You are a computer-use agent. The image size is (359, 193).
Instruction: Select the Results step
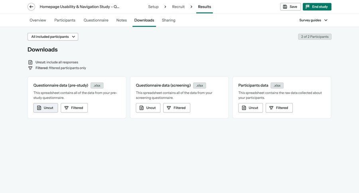(x=205, y=7)
